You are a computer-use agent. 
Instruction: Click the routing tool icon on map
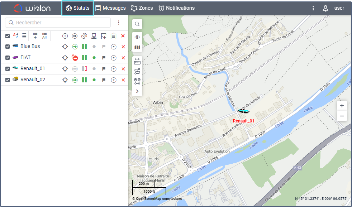point(137,71)
